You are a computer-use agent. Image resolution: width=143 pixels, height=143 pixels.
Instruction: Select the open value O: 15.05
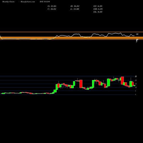52,6
